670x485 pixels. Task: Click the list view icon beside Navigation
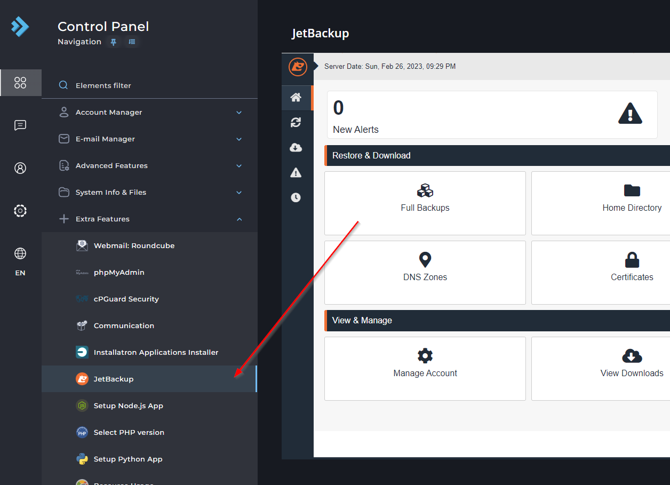[x=132, y=42]
